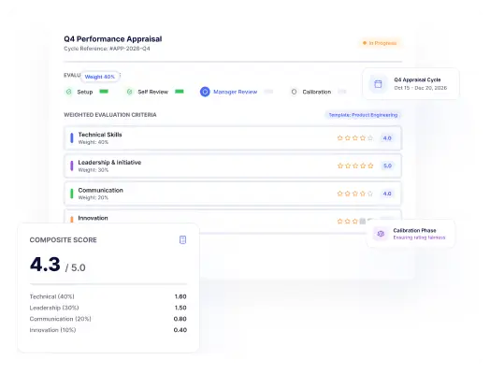The image size is (490, 374).
Task: Set Leadership & Initiative rating to third star
Action: [355, 165]
